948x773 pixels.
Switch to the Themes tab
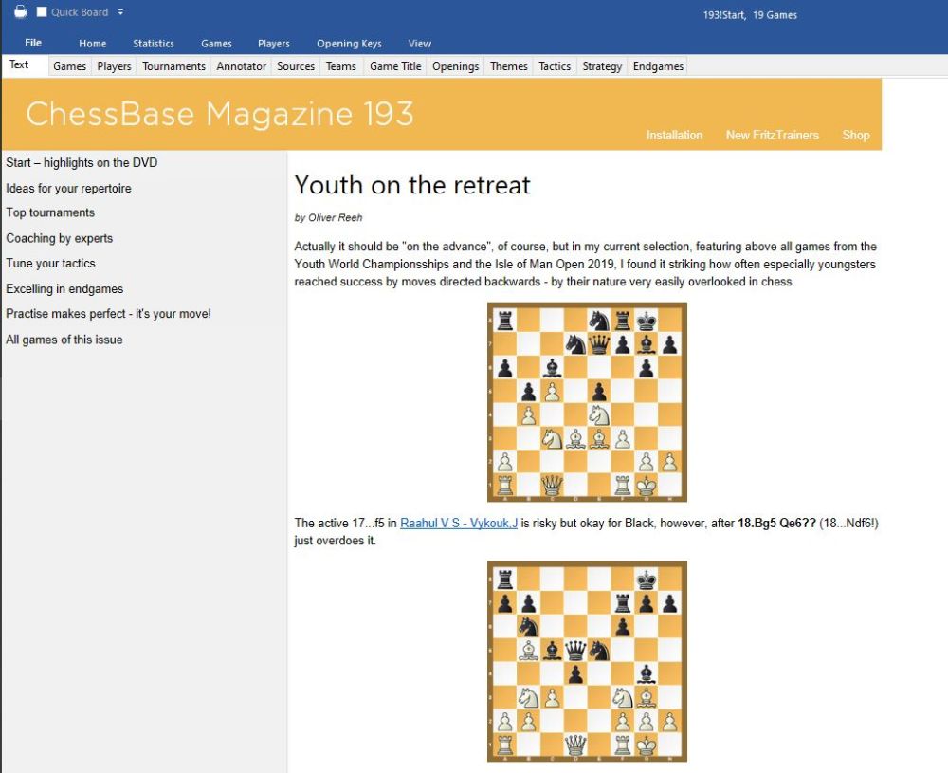tap(508, 66)
